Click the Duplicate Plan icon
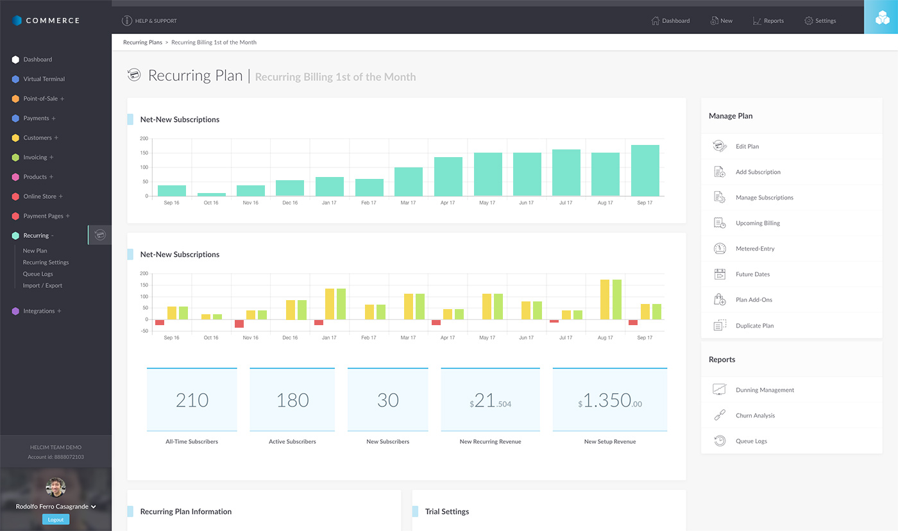Image resolution: width=898 pixels, height=531 pixels. 719,326
